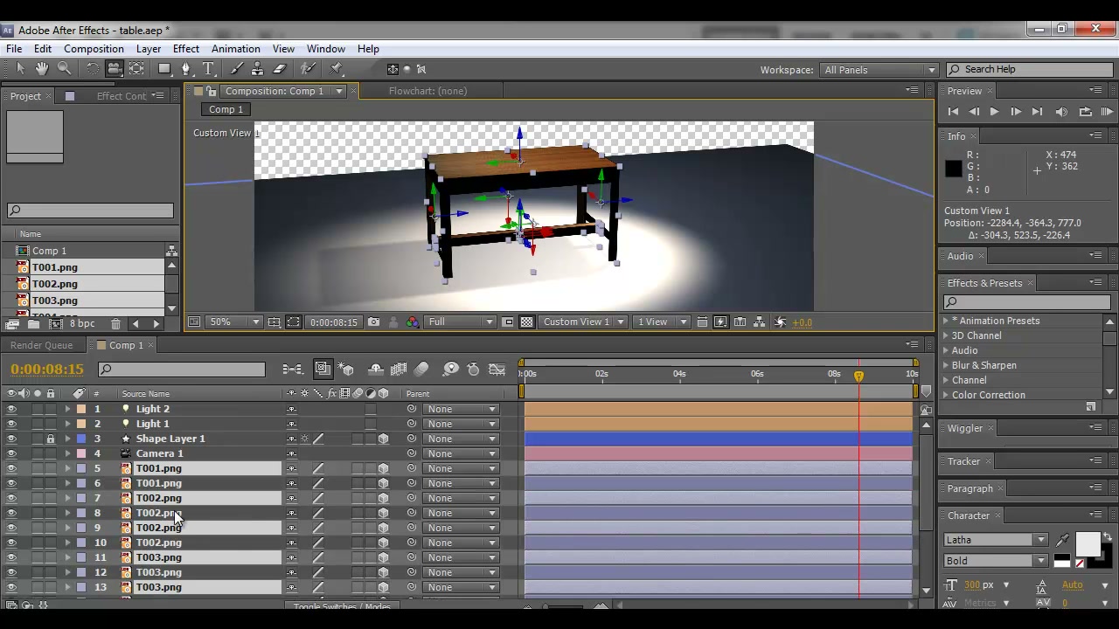Click the 8 bpc color depth button
The width and height of the screenshot is (1119, 629).
[x=82, y=324]
